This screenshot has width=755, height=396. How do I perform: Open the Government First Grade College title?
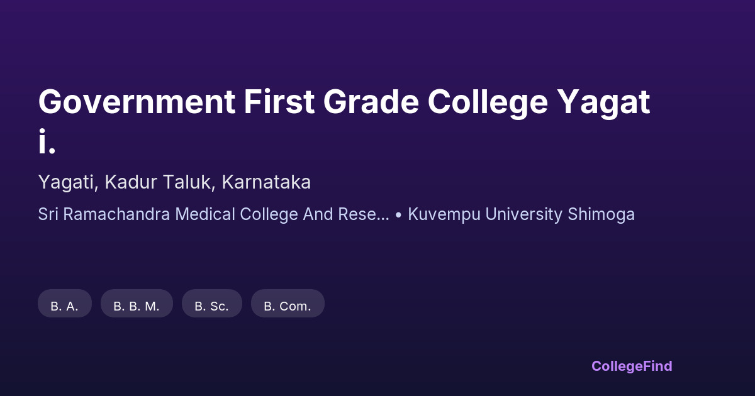(x=344, y=102)
